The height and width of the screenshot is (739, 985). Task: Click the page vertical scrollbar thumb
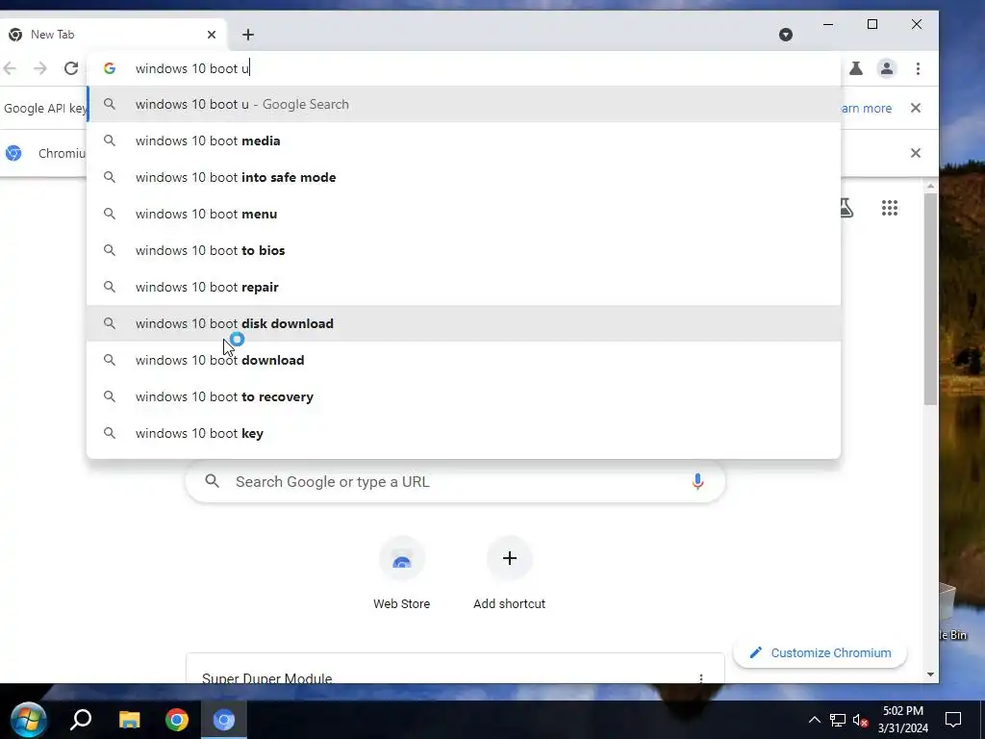(930, 298)
